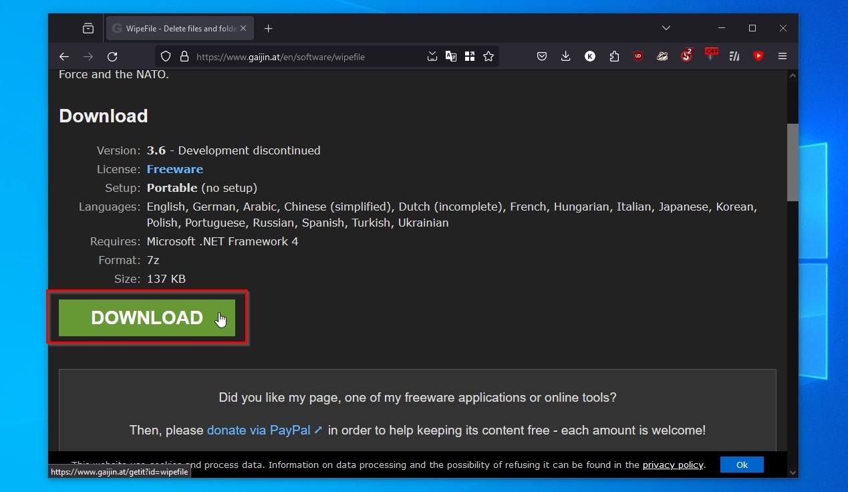848x492 pixels.
Task: Click the reader download tray icon in address bar
Action: [432, 57]
